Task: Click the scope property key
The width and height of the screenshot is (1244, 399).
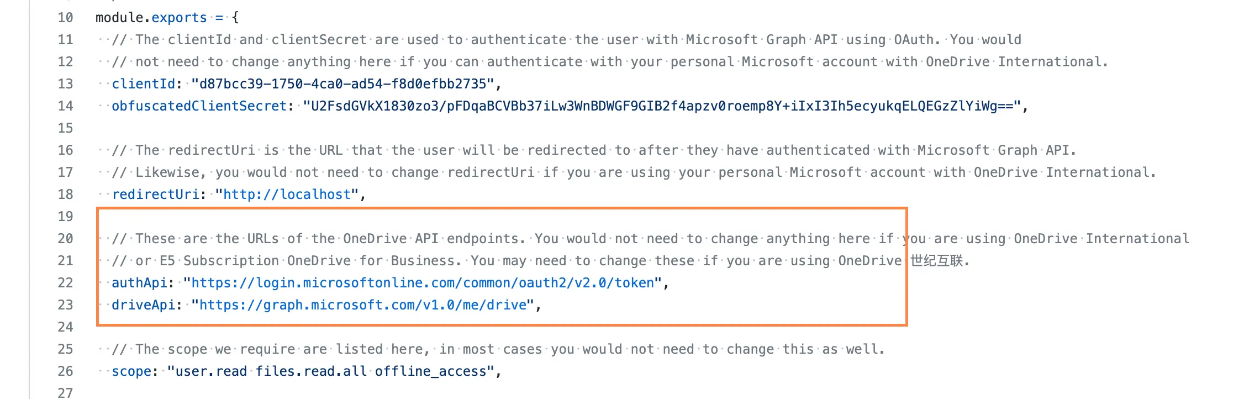Action: coord(131,371)
